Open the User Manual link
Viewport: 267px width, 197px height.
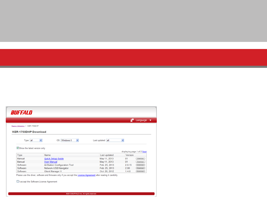(x=51, y=162)
